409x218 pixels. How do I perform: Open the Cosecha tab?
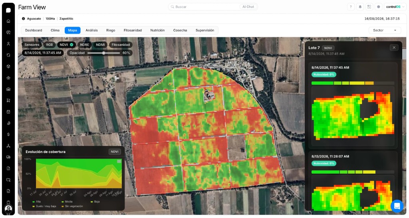[180, 30]
